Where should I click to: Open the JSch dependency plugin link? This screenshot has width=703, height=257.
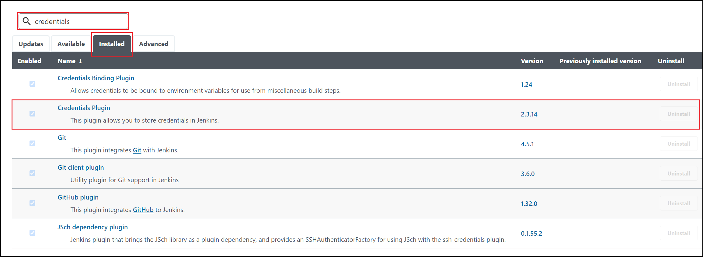click(x=93, y=227)
